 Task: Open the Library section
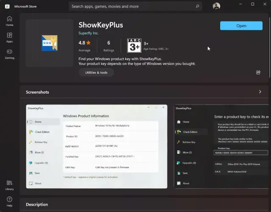[9, 185]
